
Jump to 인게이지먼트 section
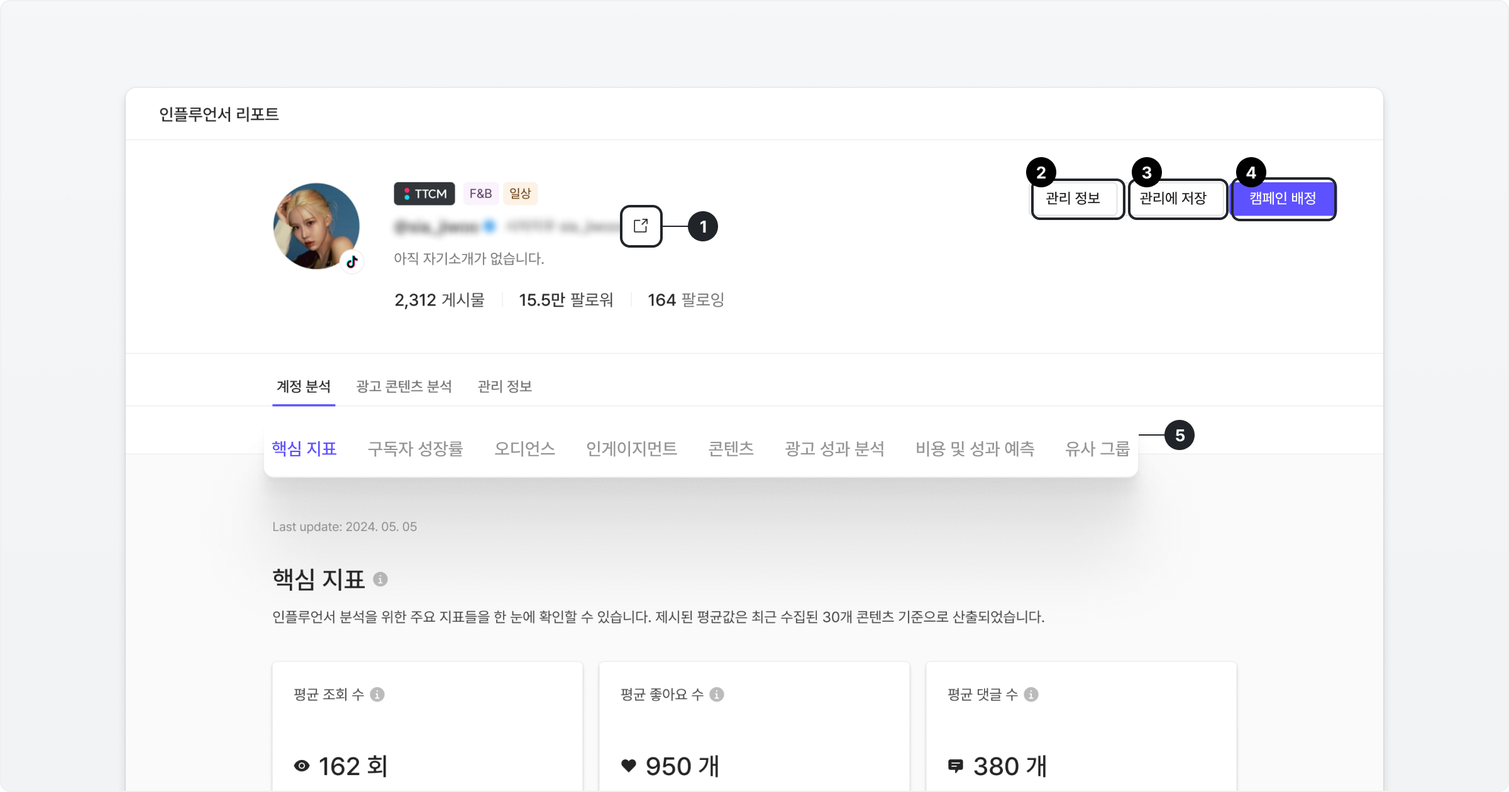click(x=632, y=449)
